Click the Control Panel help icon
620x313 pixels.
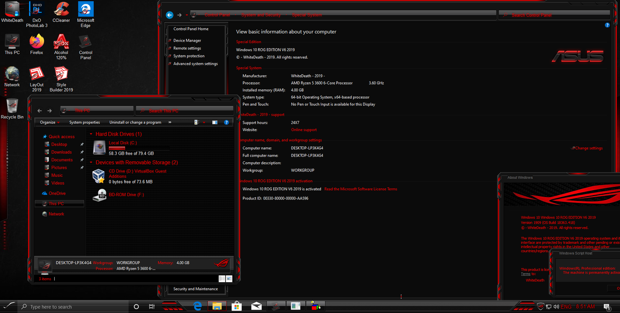(x=607, y=25)
